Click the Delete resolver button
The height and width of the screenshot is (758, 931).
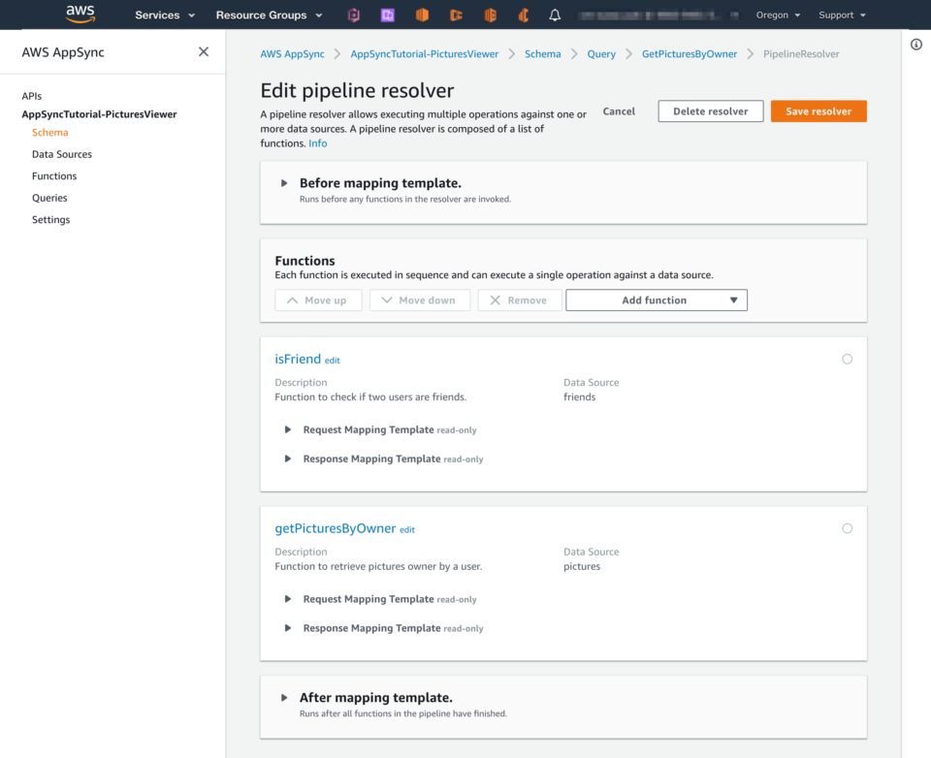711,111
